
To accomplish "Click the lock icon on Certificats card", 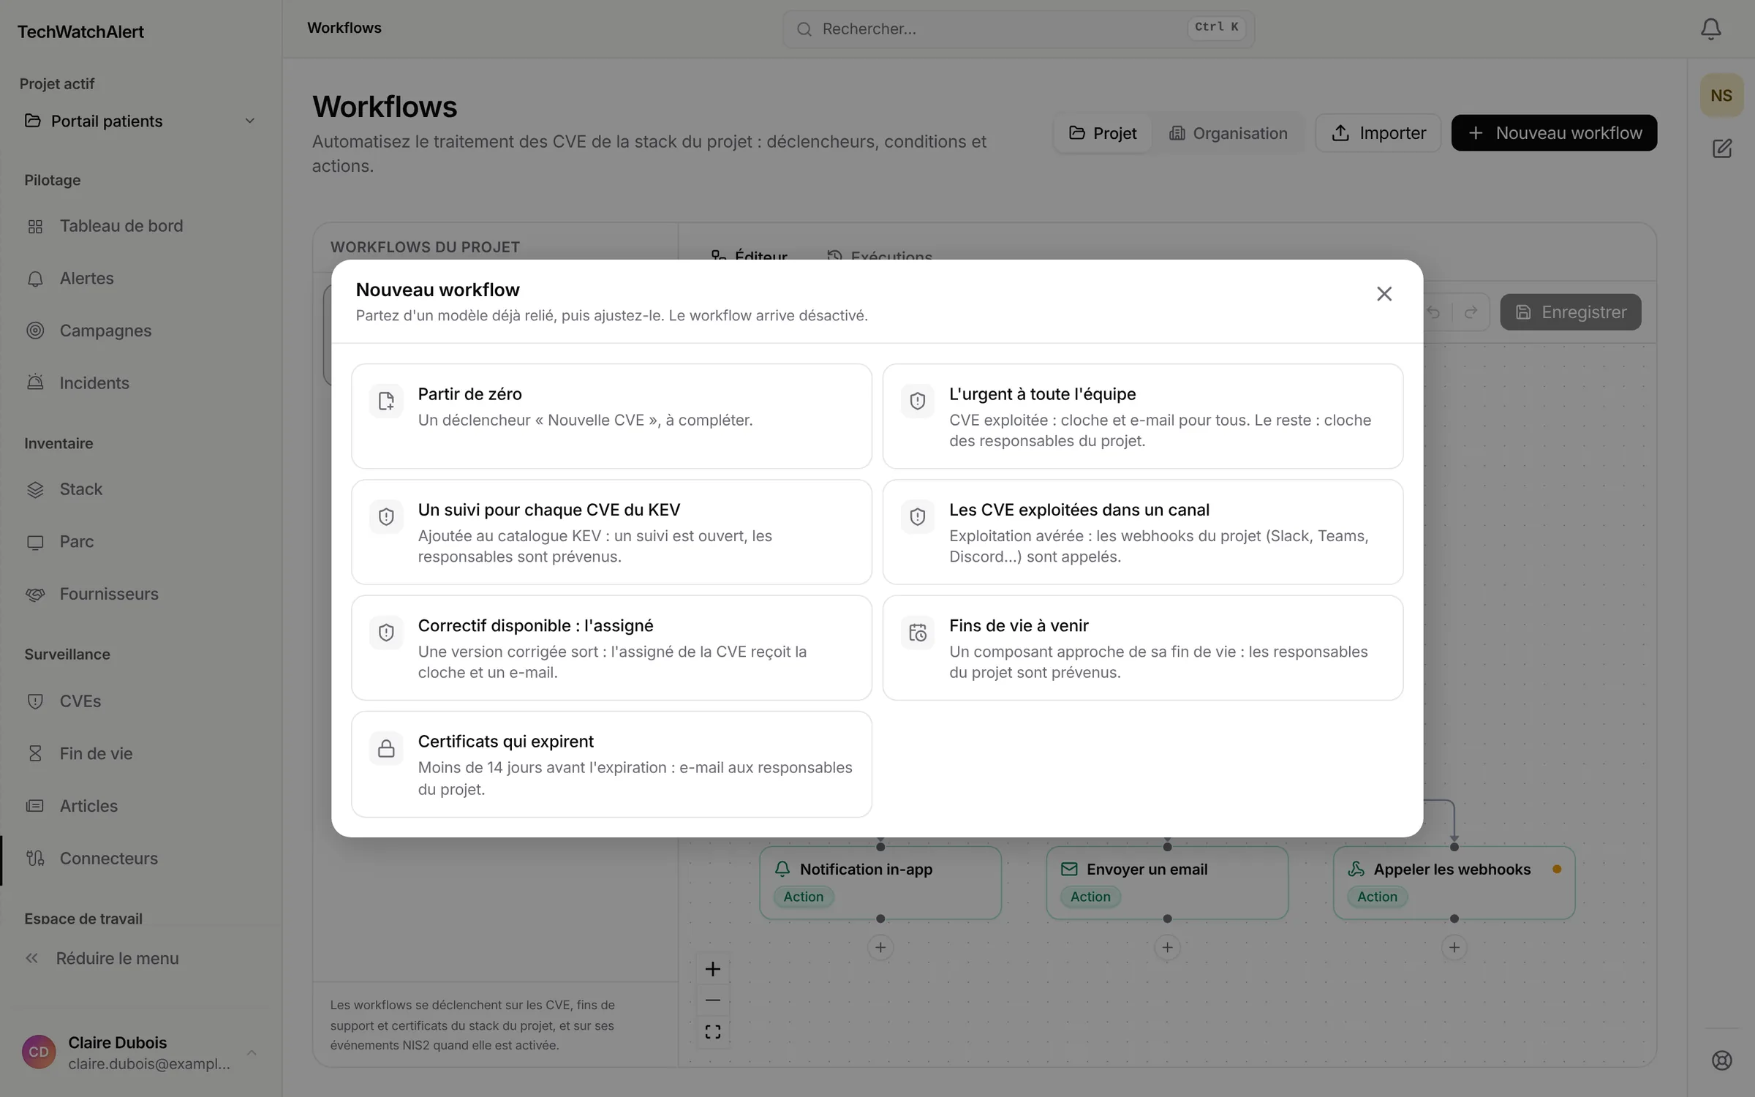I will 386,748.
